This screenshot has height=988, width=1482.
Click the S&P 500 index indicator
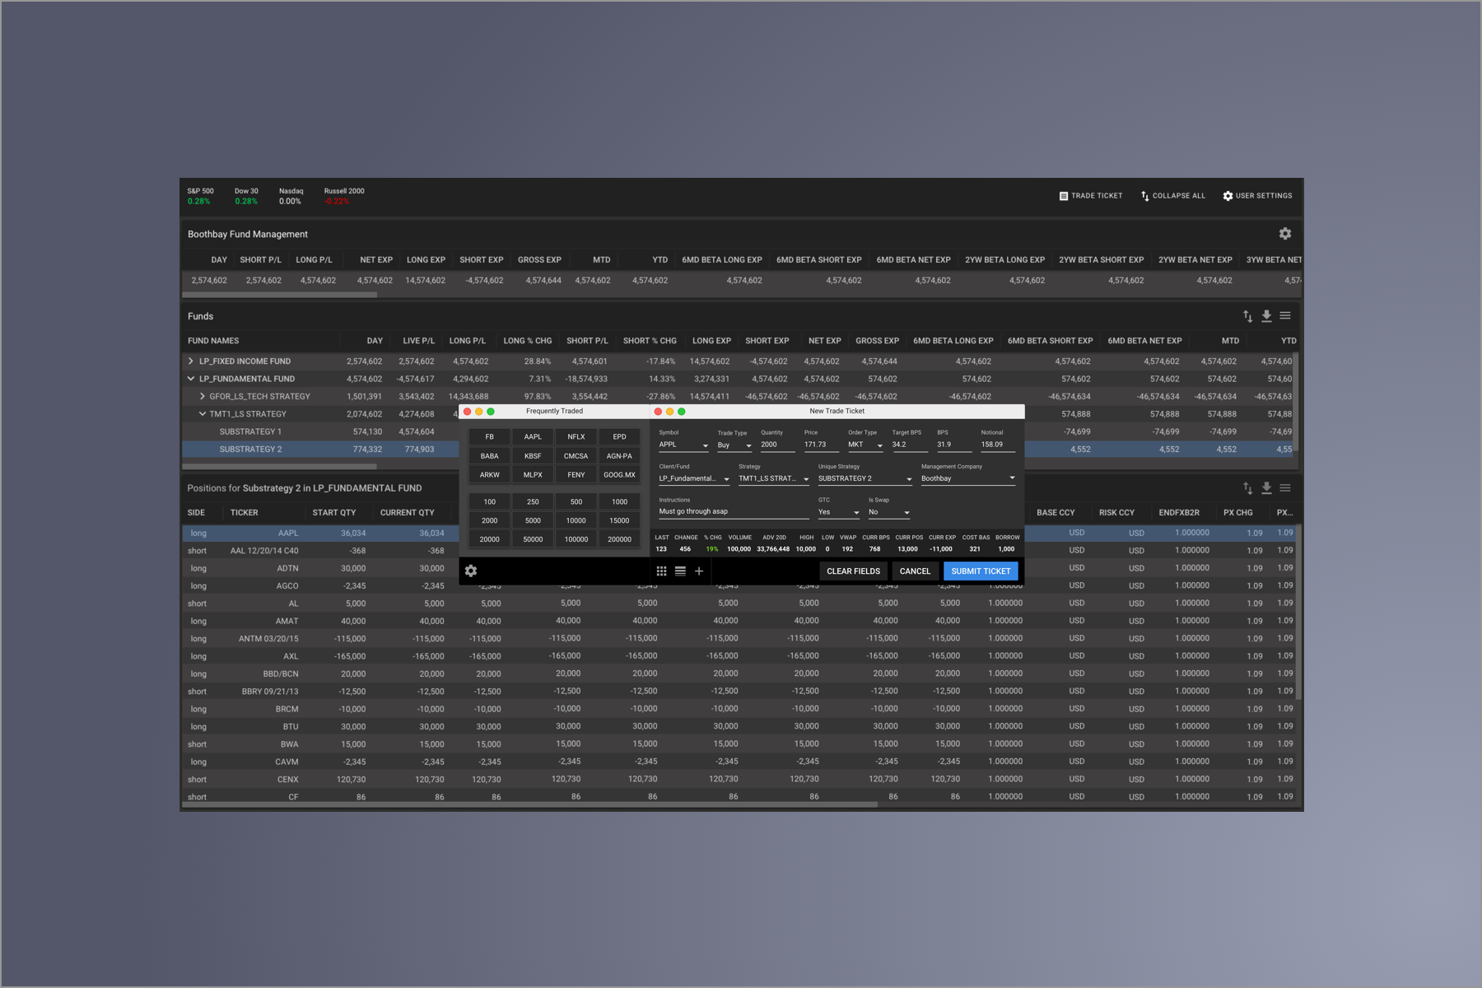pos(200,196)
